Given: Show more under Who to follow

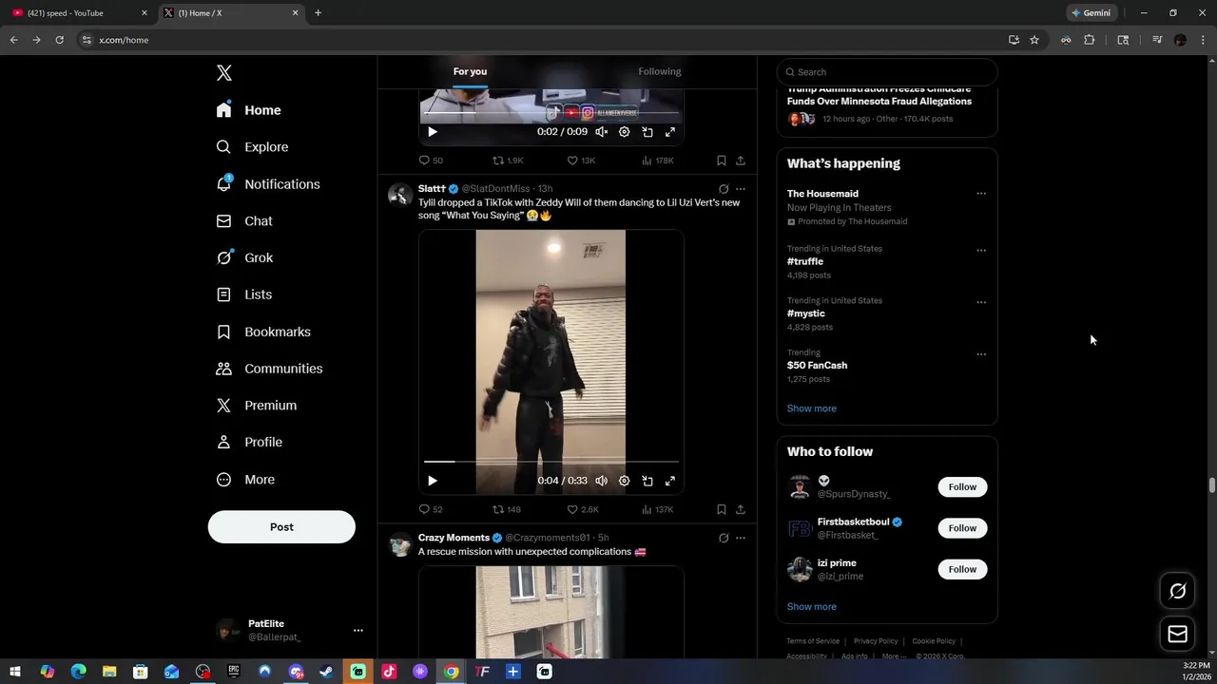Looking at the screenshot, I should [x=811, y=607].
